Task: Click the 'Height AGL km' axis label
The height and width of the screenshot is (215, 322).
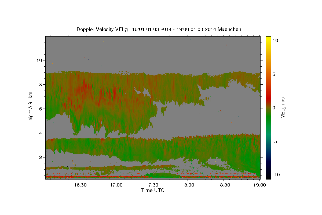Action: (x=31, y=107)
